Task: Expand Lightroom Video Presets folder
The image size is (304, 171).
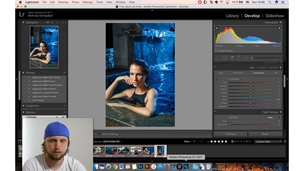Action: (29, 96)
